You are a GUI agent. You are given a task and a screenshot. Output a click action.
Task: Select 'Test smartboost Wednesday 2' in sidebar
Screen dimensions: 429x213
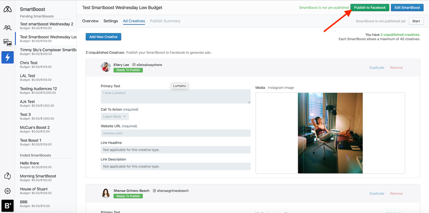46,26
